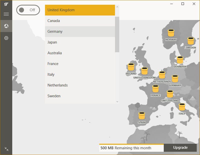200x155 pixels.
Task: Select Netherlands in the country list
Action: coord(80,85)
